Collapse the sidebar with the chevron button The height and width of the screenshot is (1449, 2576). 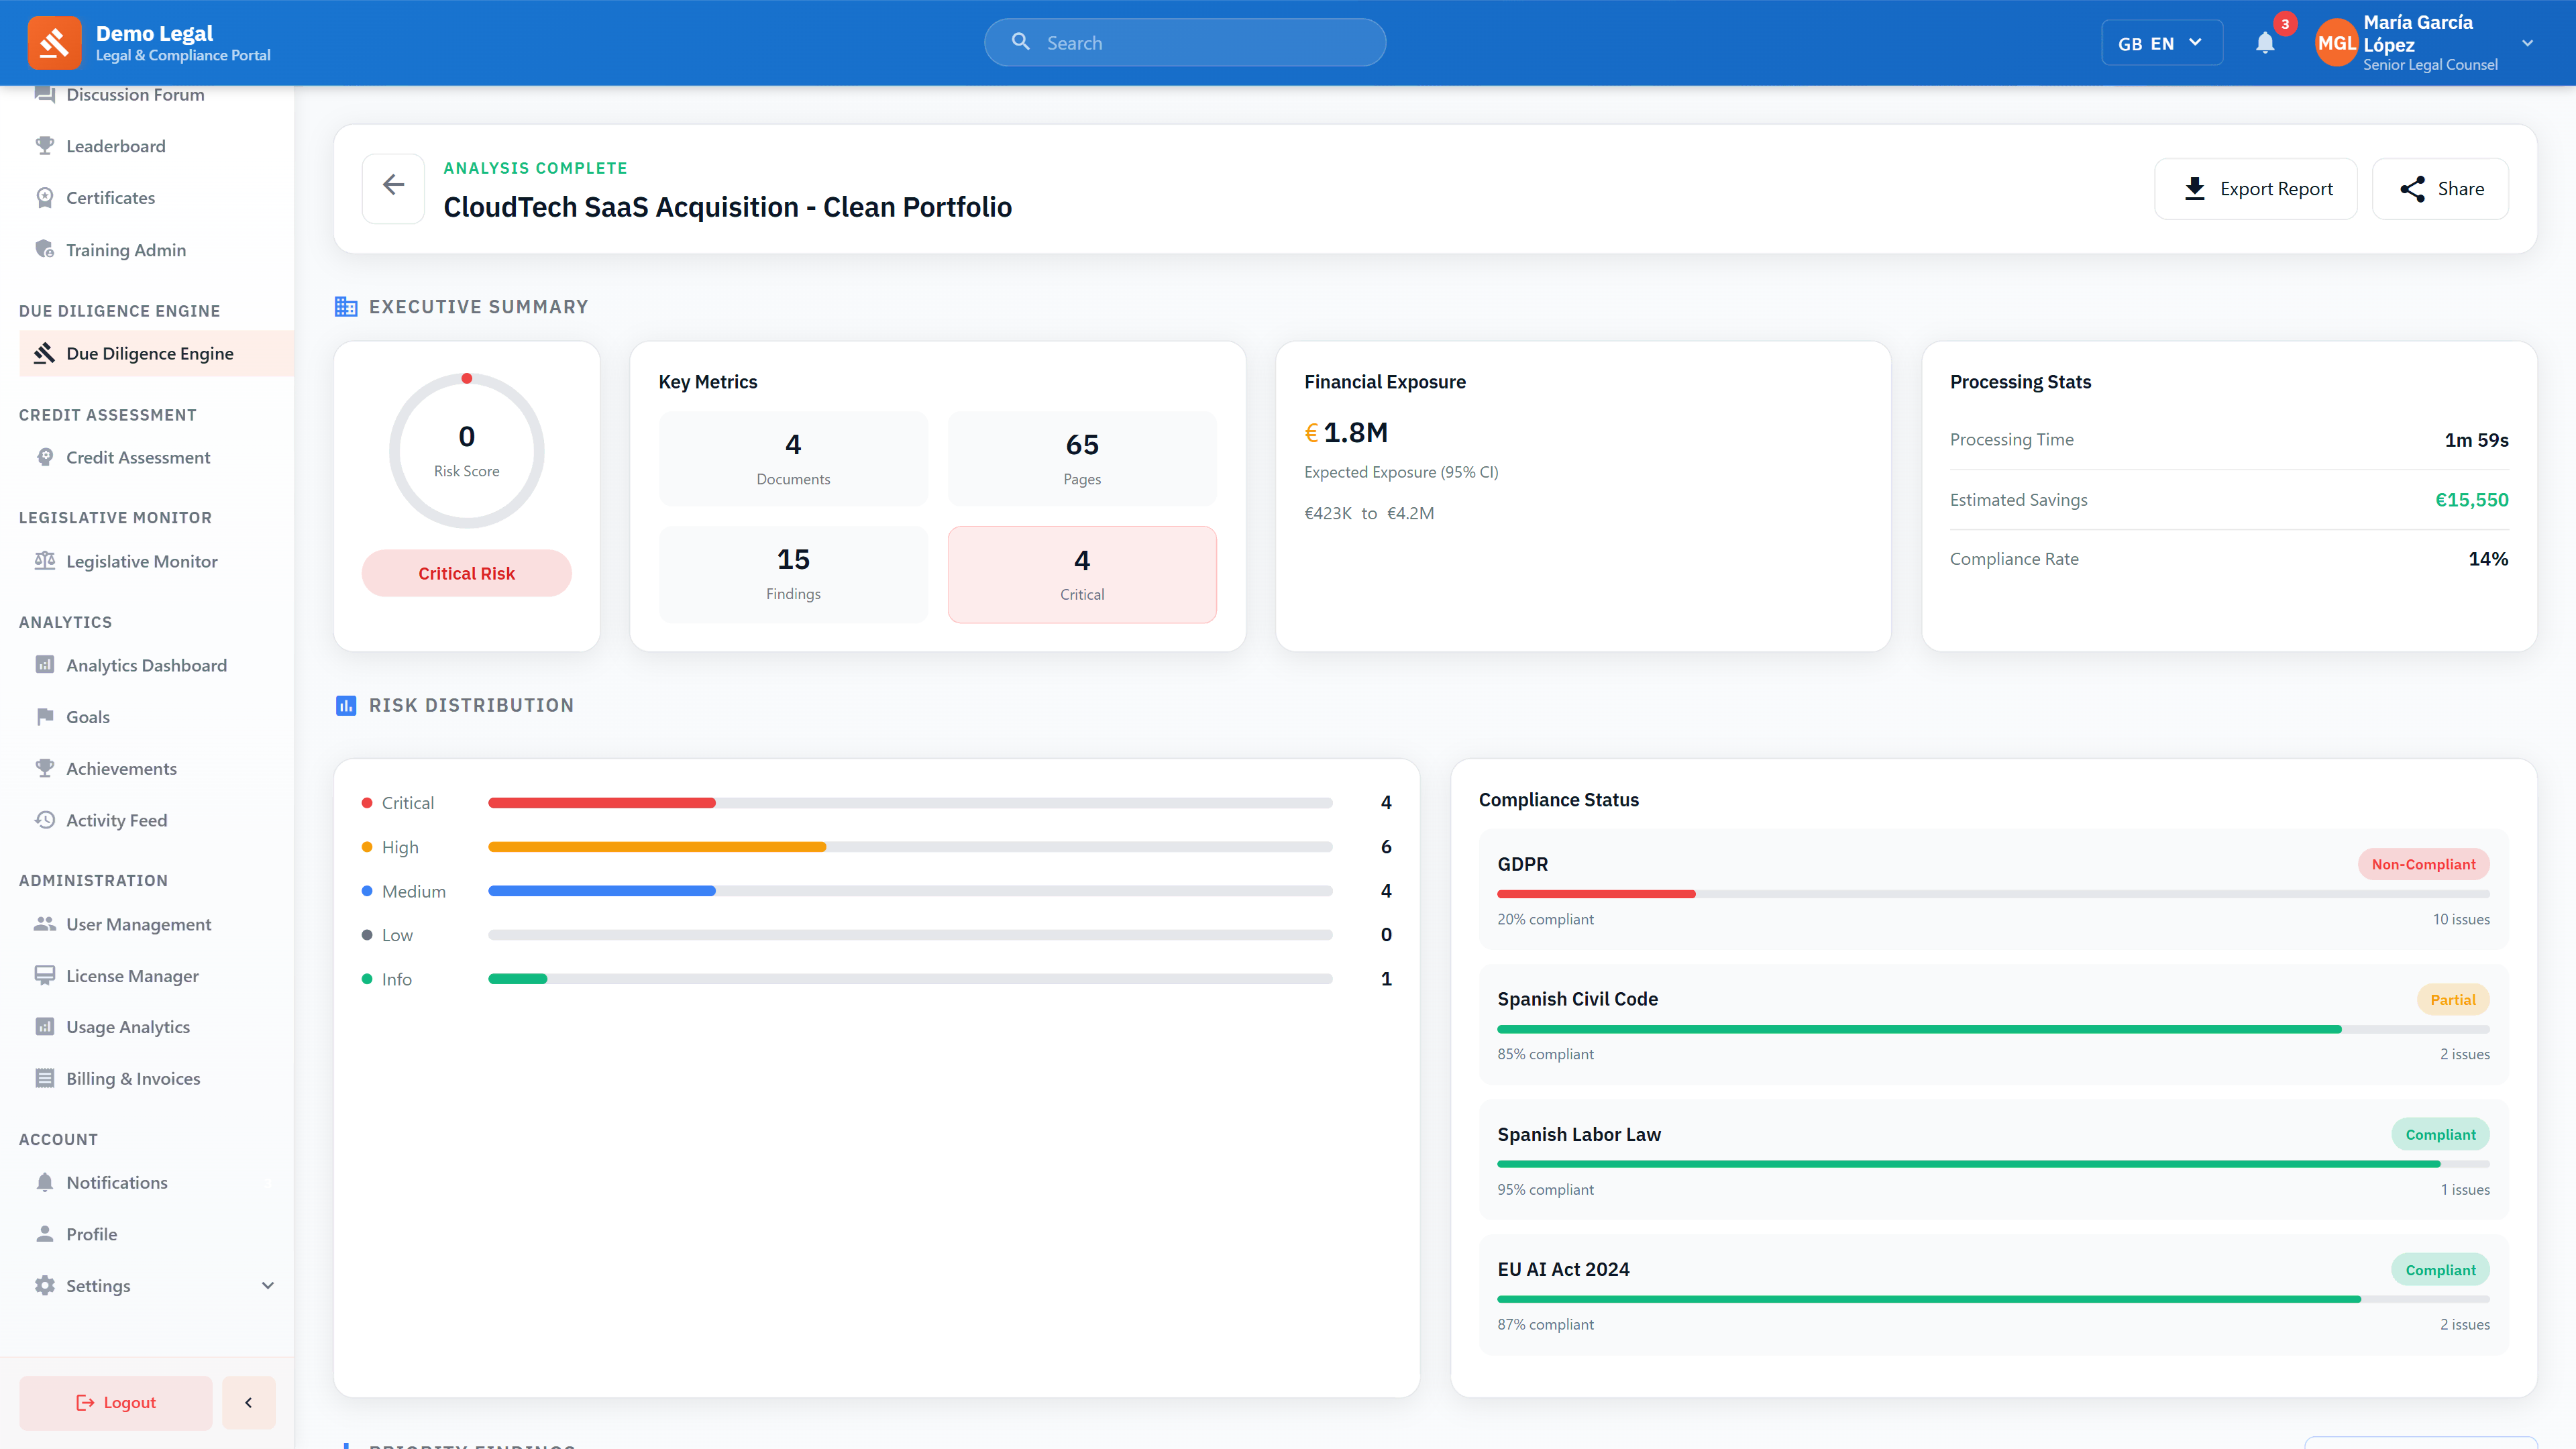(248, 1402)
